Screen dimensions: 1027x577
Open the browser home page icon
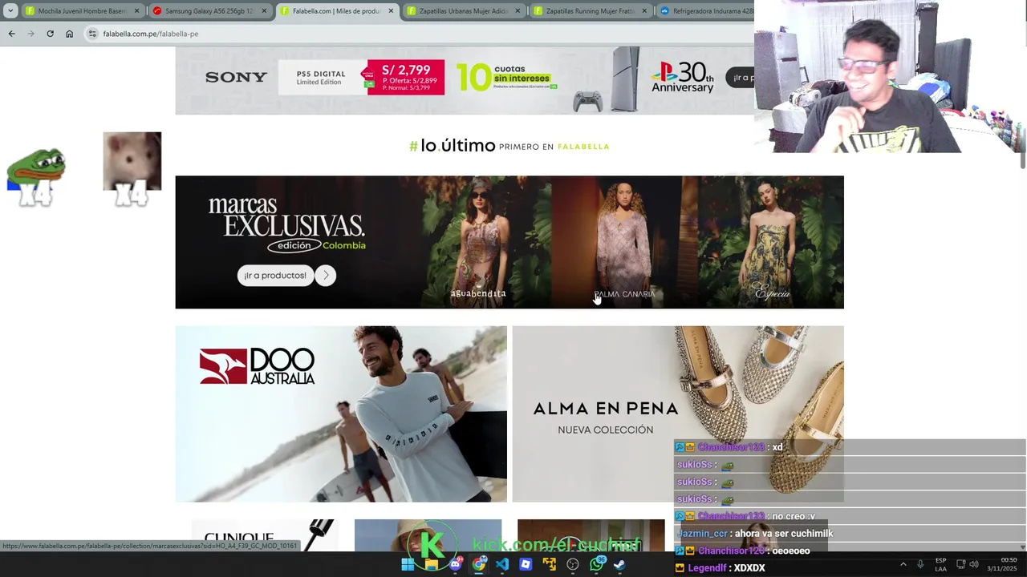[69, 34]
